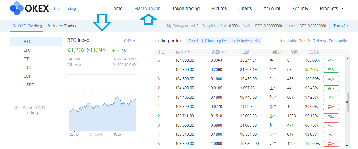The image size is (358, 149).
Task: Click sell button for the 103,560.00 order
Action: pyautogui.click(x=331, y=125)
